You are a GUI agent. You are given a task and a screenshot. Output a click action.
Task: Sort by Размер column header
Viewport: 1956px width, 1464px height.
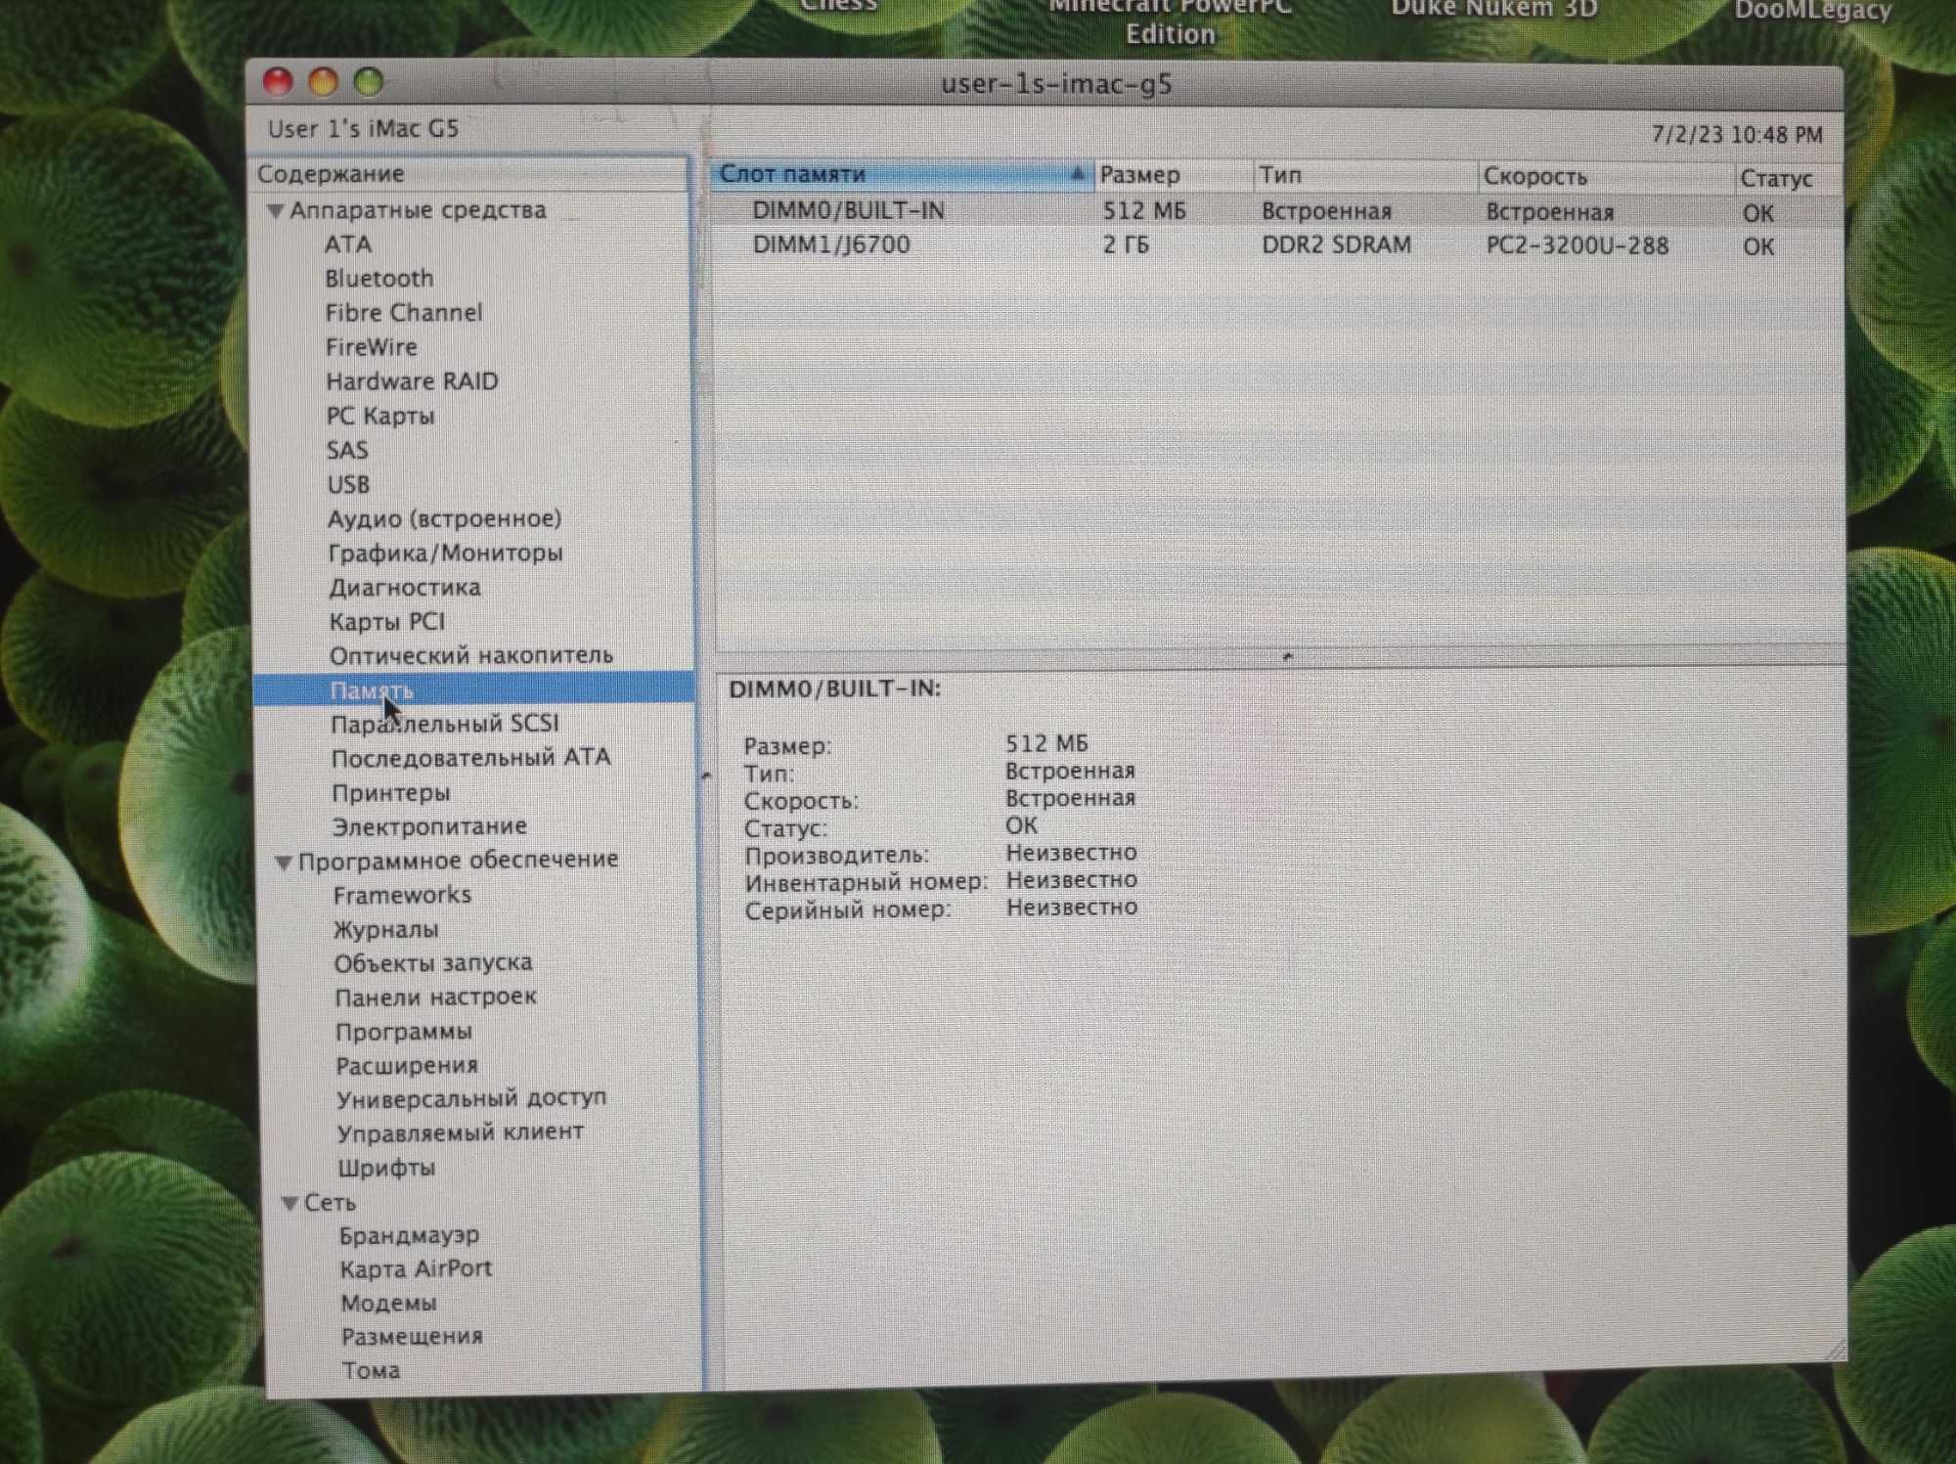pyautogui.click(x=1173, y=175)
